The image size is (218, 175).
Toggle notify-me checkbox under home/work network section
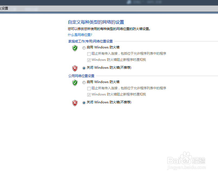(89, 60)
